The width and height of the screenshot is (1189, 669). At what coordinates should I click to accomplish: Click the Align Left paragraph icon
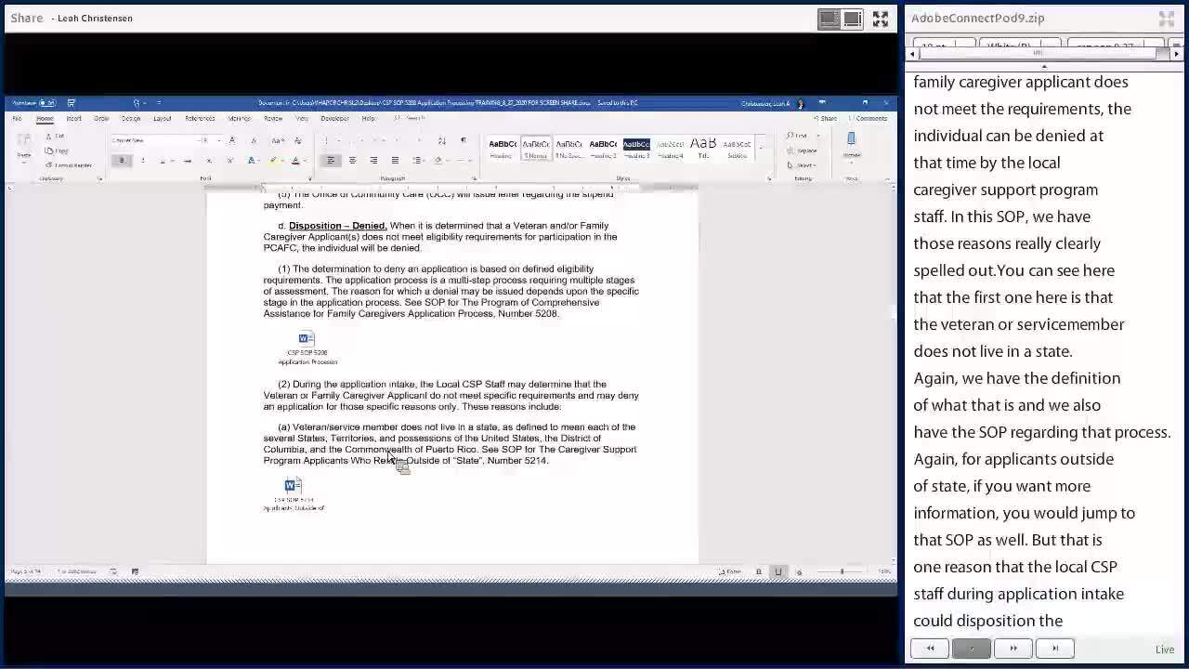[331, 161]
